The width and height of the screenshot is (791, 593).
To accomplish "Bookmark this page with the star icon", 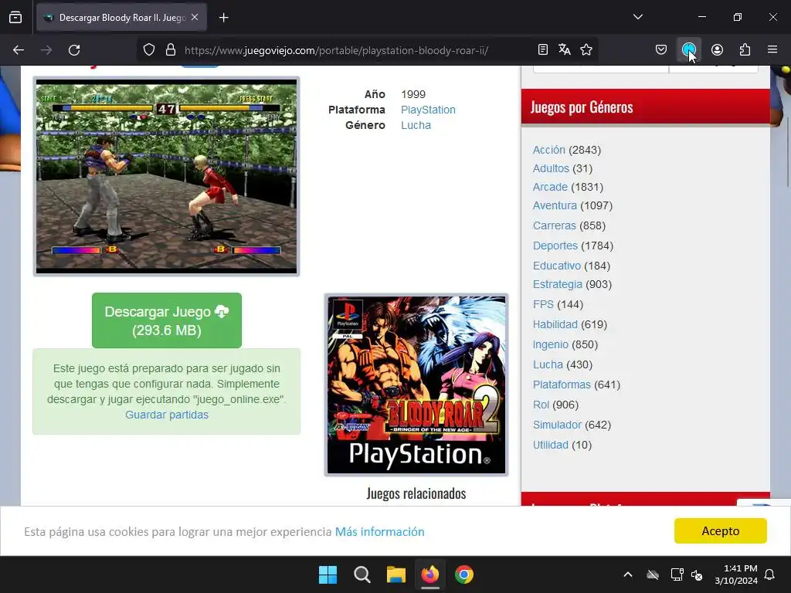I will coord(586,50).
